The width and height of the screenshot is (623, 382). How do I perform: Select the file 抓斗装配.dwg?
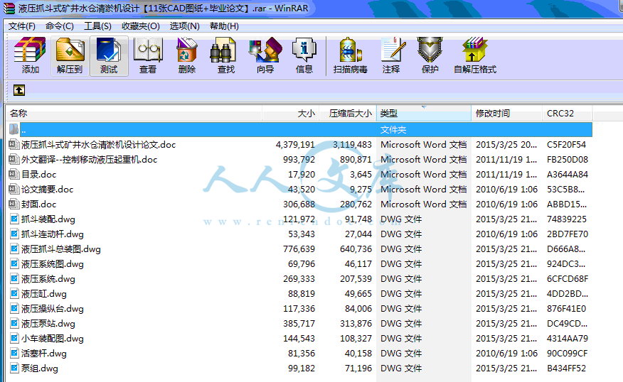point(48,219)
